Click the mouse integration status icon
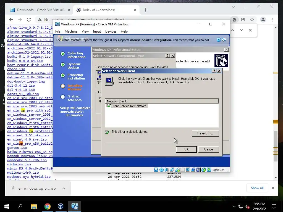Image resolution: width=283 pixels, height=212 pixels. (204, 170)
